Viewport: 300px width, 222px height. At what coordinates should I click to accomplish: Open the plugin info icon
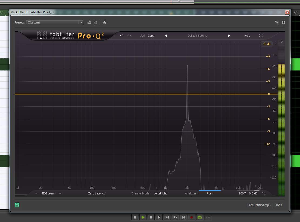tap(283, 22)
